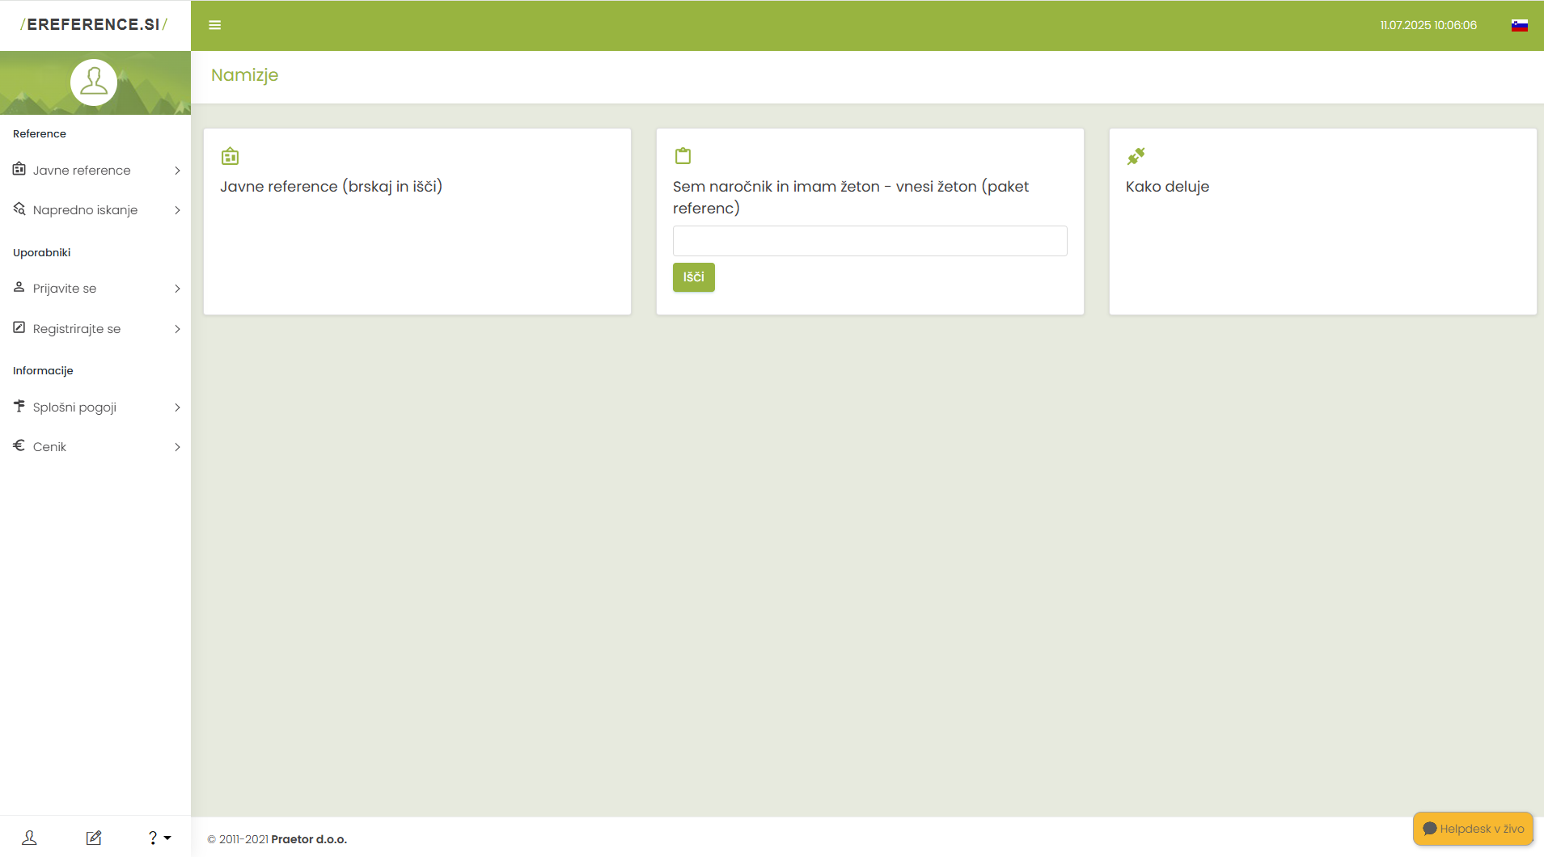Open the question mark help dropdown
Screen dimensions: 1544x857
pos(159,838)
